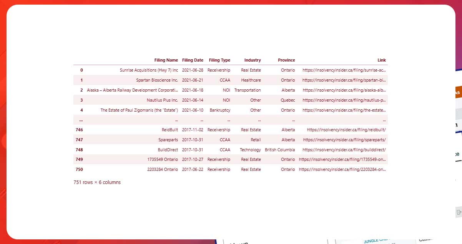
Task: Click row index 1
Action: tap(81, 80)
